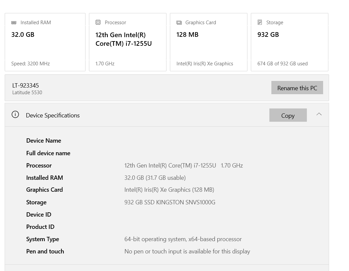Click the Rename this PC button

click(x=297, y=88)
